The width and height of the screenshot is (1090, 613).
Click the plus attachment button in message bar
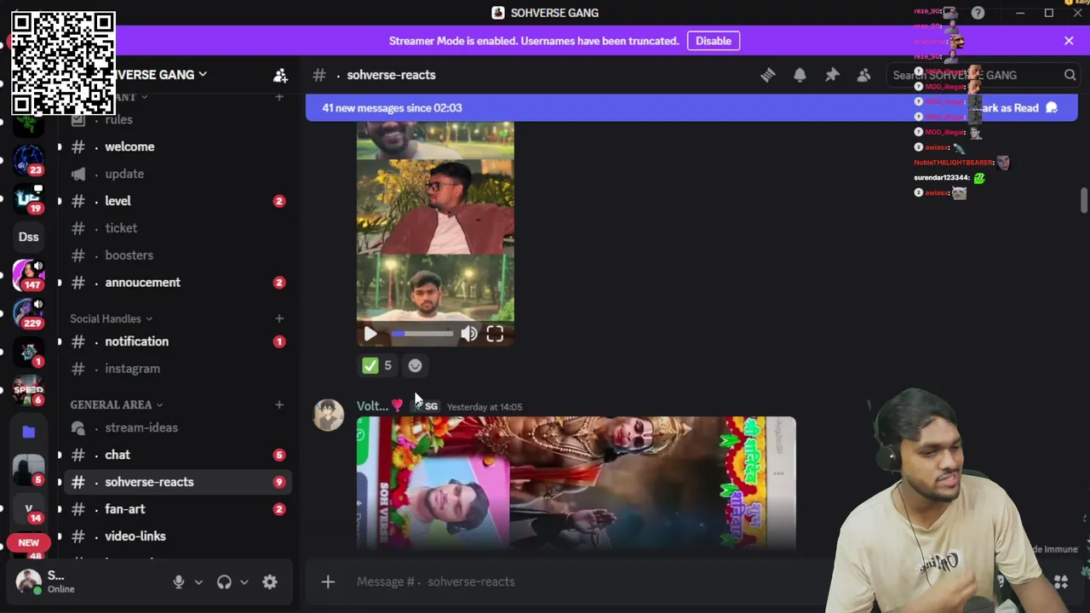click(328, 581)
